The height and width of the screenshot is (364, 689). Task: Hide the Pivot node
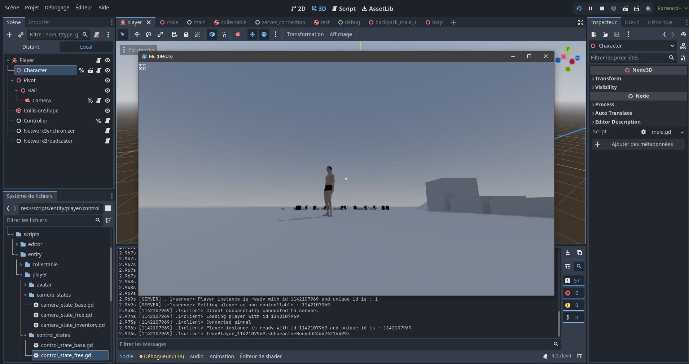click(x=107, y=80)
